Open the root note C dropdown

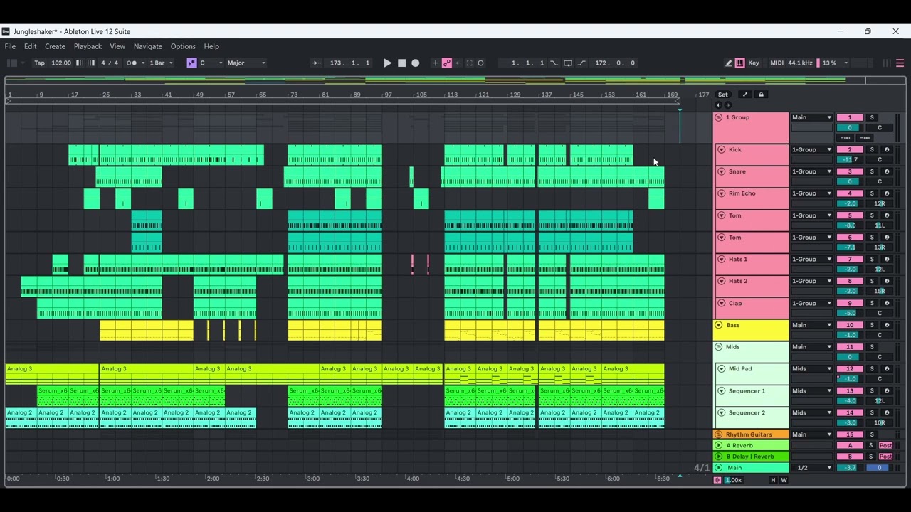[211, 63]
